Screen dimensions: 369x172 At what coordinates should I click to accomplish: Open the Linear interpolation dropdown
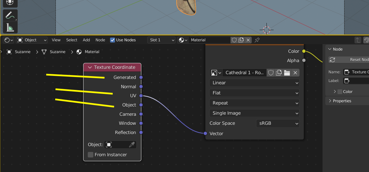(x=254, y=83)
